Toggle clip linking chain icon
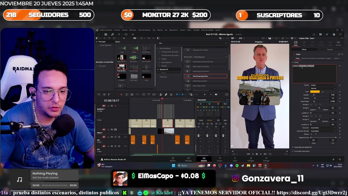The height and width of the screenshot is (196, 348). point(166,94)
